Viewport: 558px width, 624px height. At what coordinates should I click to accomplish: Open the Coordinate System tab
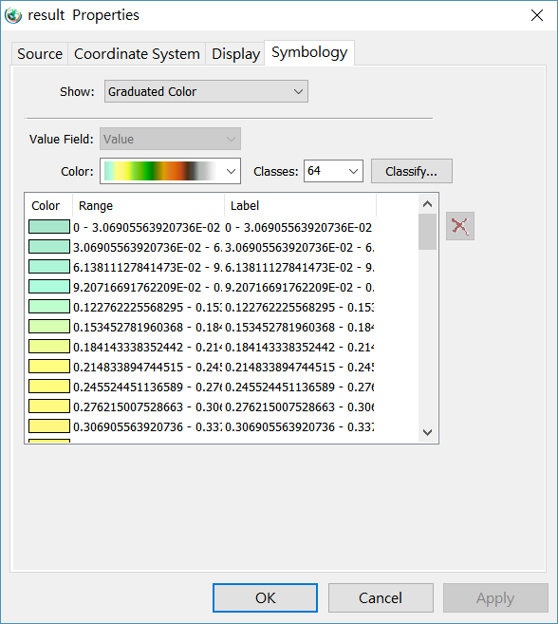pos(137,54)
